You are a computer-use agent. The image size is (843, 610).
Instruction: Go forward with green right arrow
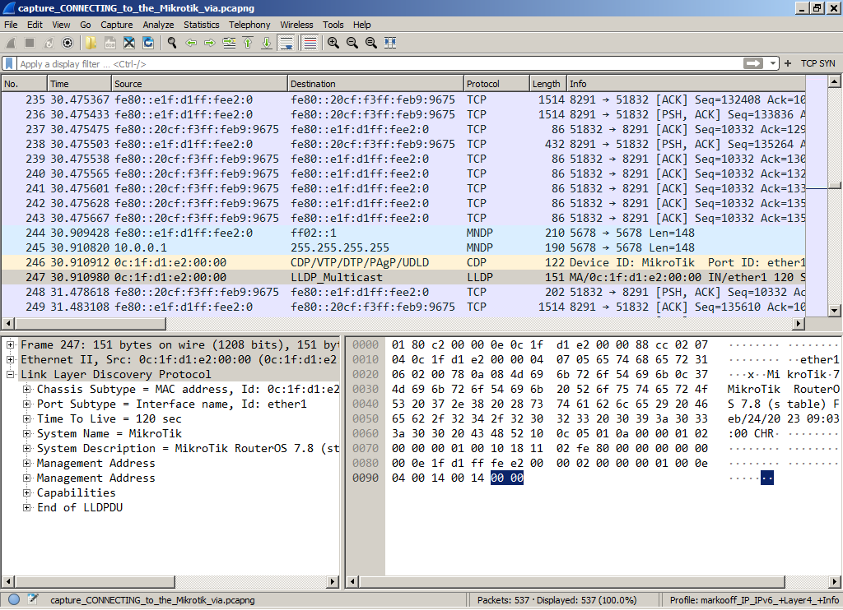(210, 43)
